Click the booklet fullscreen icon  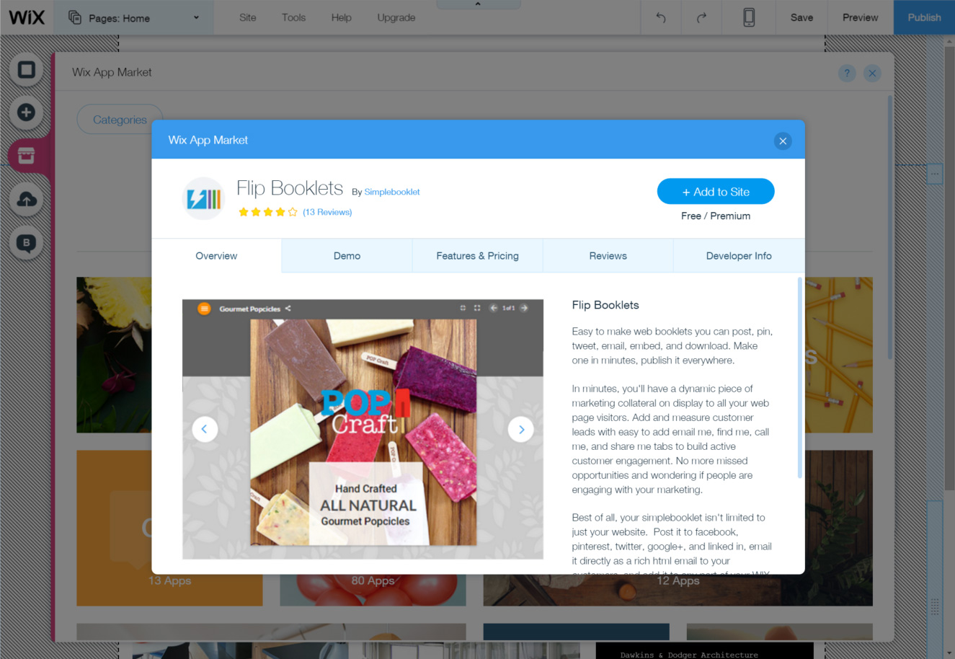[x=477, y=308]
